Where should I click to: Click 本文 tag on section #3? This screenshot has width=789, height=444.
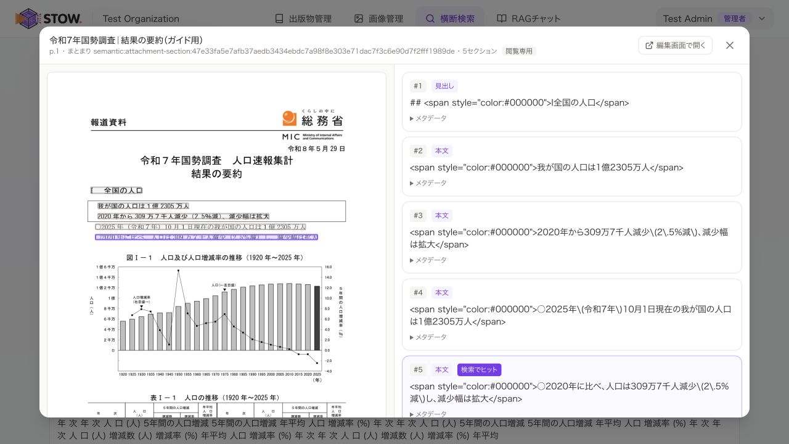click(442, 216)
